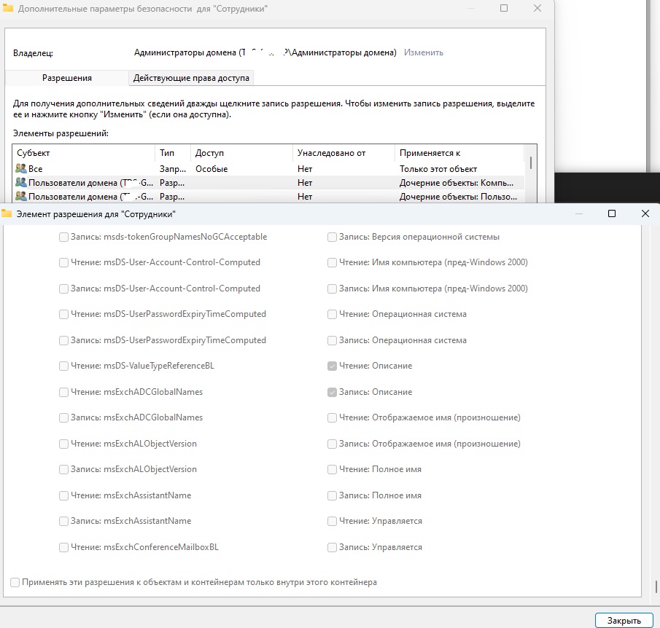Click the "Изменить" link next to the owner
Viewport: 660px width, 628px height.
[424, 52]
